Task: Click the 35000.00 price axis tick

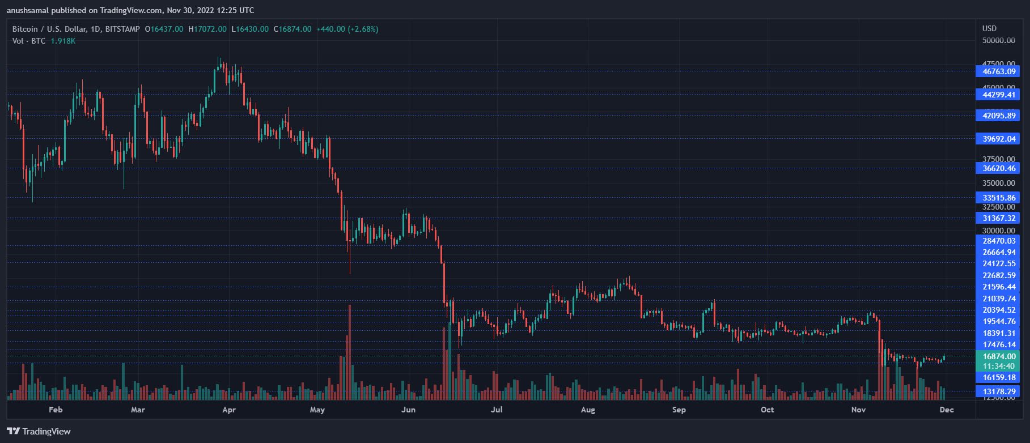Action: click(x=999, y=184)
